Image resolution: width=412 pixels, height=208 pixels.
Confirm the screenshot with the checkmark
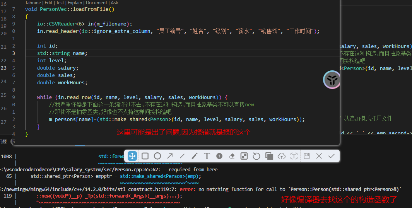click(331, 156)
